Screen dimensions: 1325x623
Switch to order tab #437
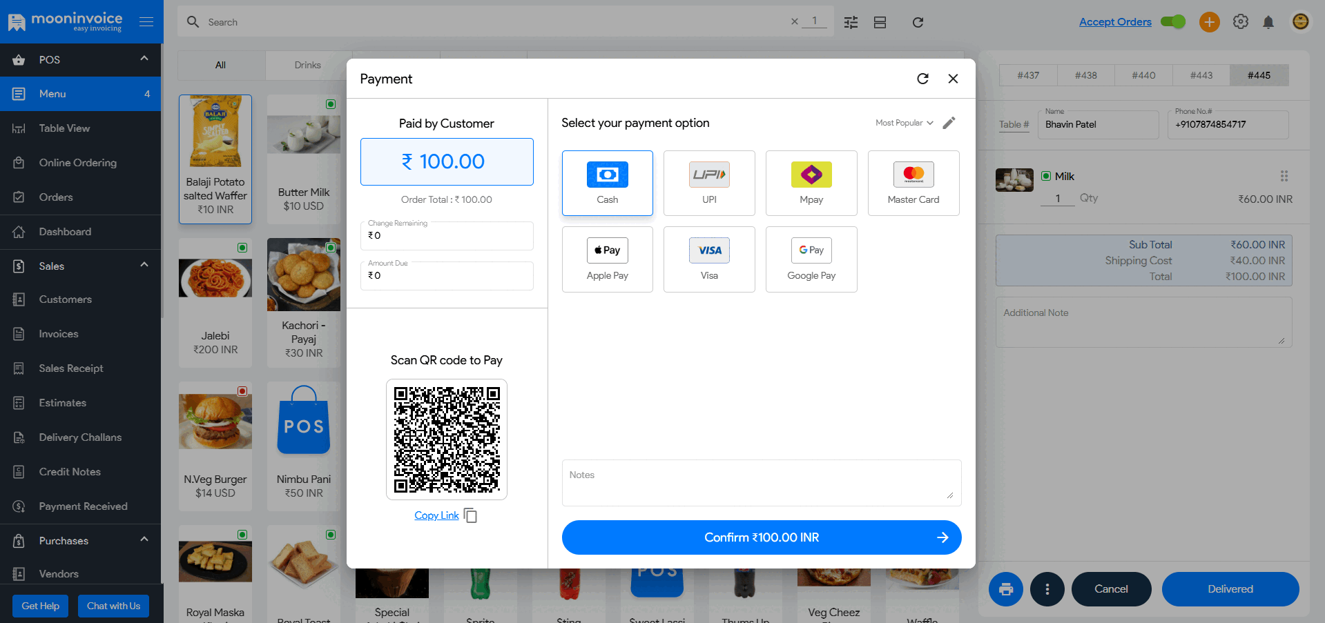click(1028, 75)
